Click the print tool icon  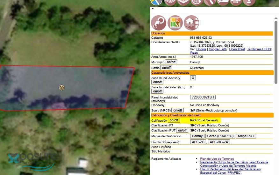point(236,2)
